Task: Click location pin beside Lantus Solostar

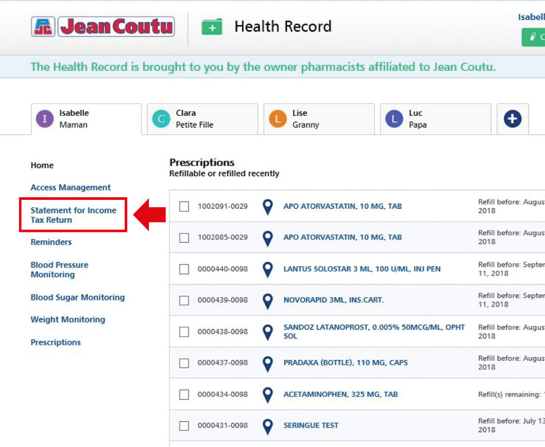Action: [x=267, y=270]
